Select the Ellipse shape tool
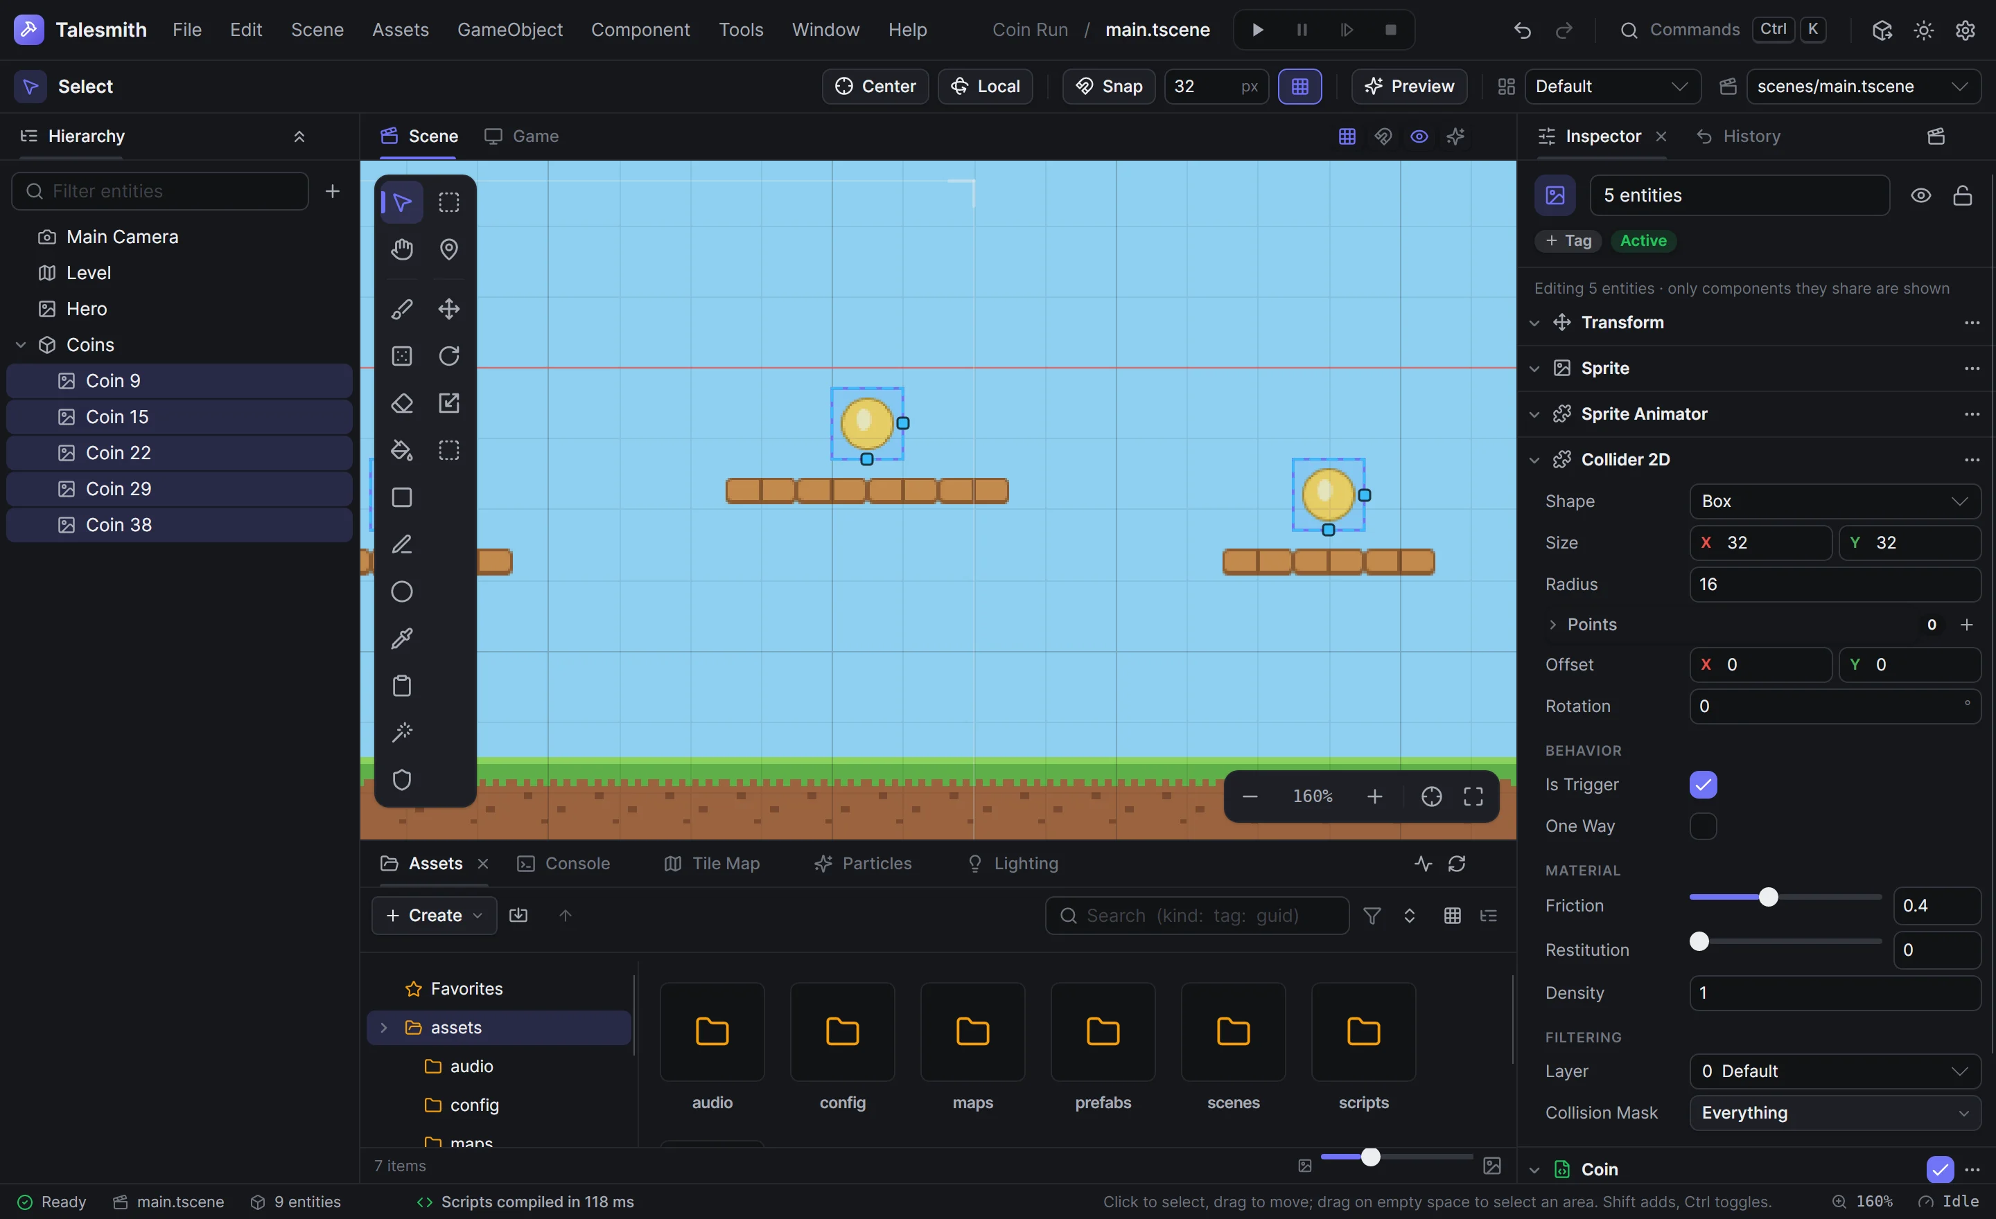Image resolution: width=1996 pixels, height=1219 pixels. [x=402, y=591]
